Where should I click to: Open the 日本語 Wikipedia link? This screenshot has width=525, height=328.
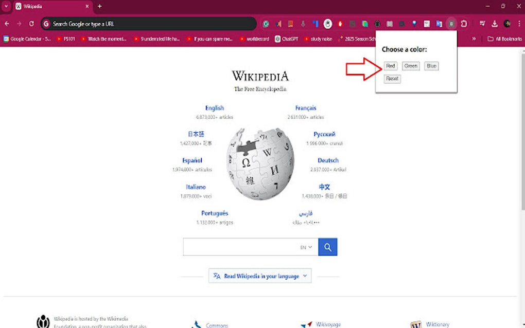[196, 134]
